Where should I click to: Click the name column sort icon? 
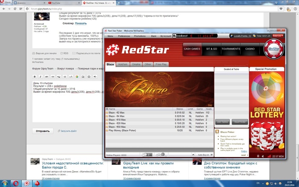[107, 109]
